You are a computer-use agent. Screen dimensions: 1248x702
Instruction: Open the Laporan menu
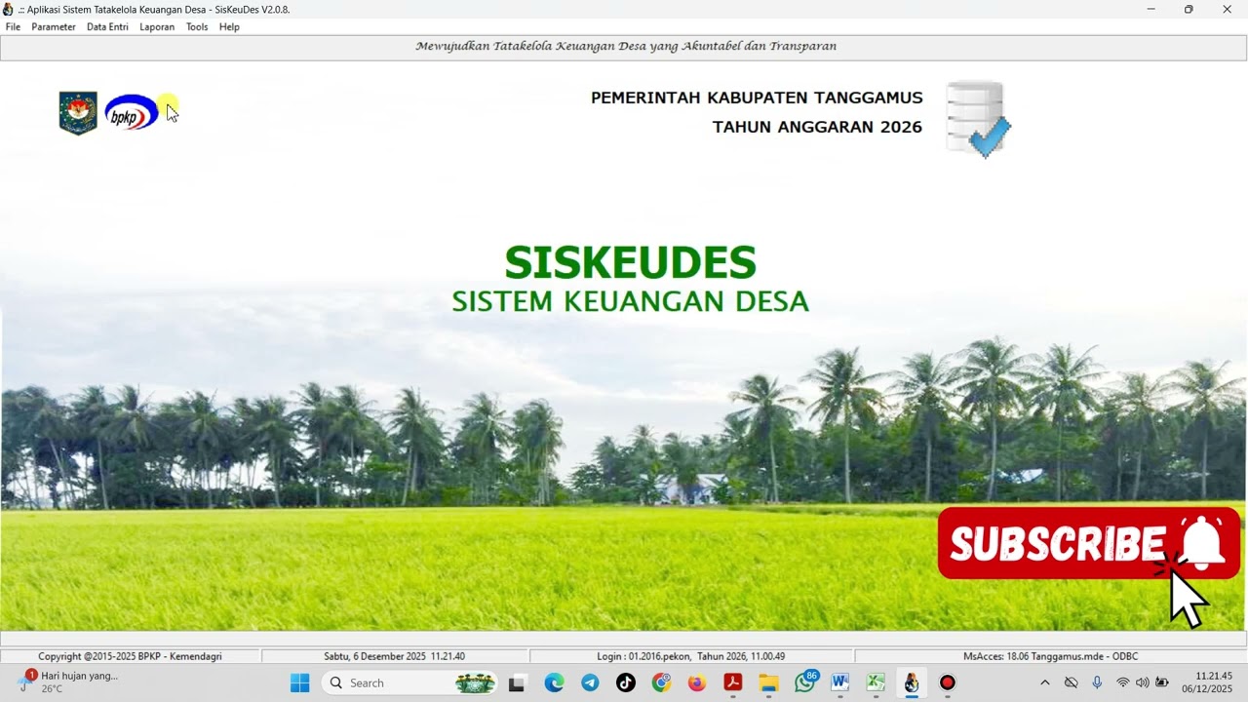[x=157, y=27]
